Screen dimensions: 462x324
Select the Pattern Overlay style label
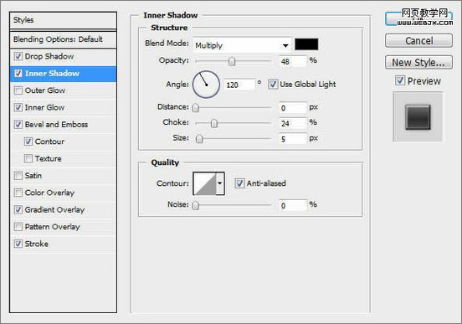53,227
